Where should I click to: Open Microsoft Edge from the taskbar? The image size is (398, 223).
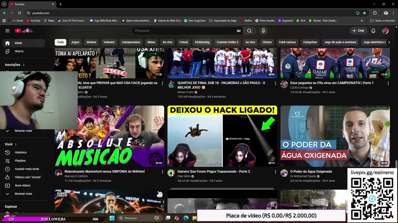[x=186, y=218]
